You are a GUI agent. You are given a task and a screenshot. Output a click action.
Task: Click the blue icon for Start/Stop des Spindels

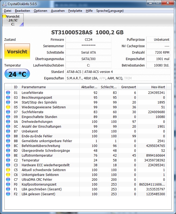8,102
